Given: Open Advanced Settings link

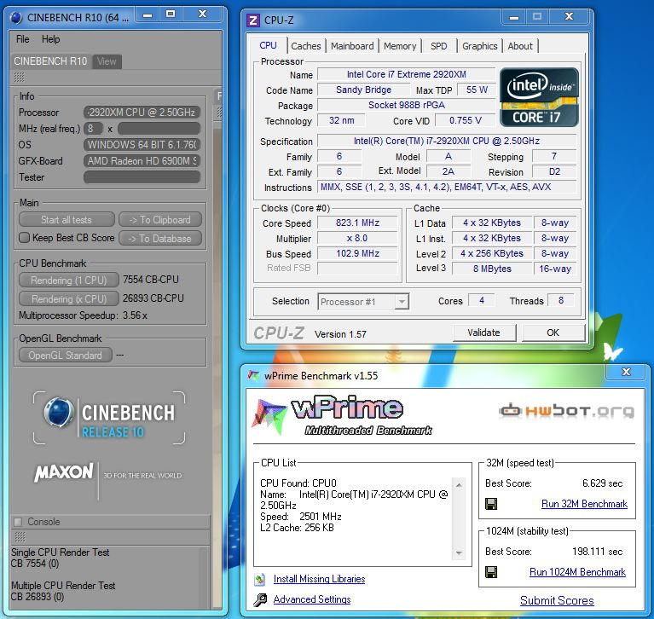Looking at the screenshot, I should pyautogui.click(x=312, y=599).
